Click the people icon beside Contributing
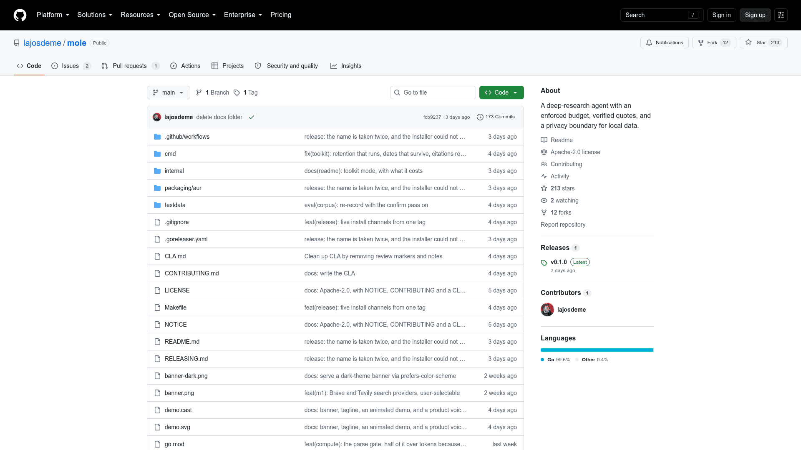The image size is (801, 450). click(544, 164)
